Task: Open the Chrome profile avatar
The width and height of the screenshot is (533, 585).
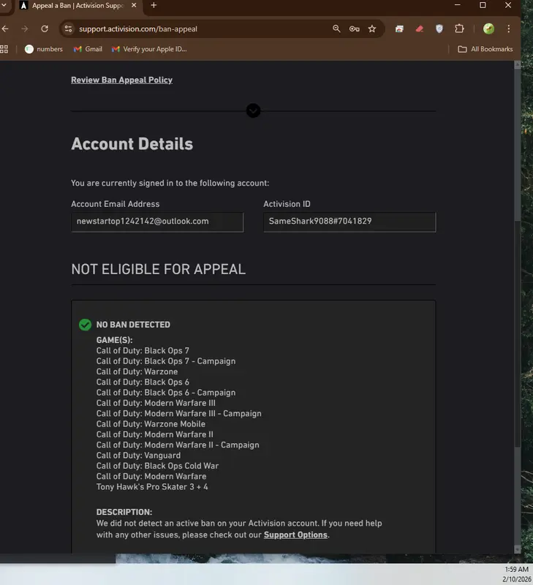Action: 488,29
